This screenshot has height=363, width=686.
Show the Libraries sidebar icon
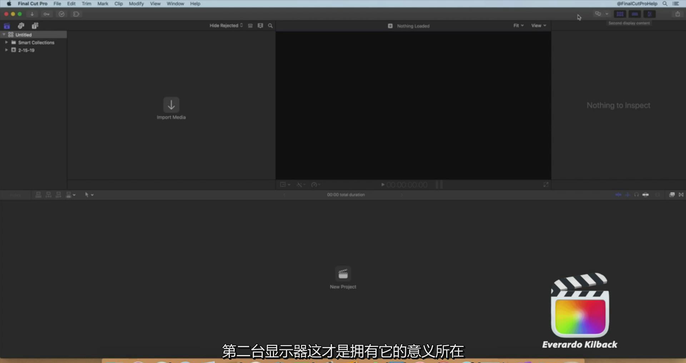[x=7, y=26]
